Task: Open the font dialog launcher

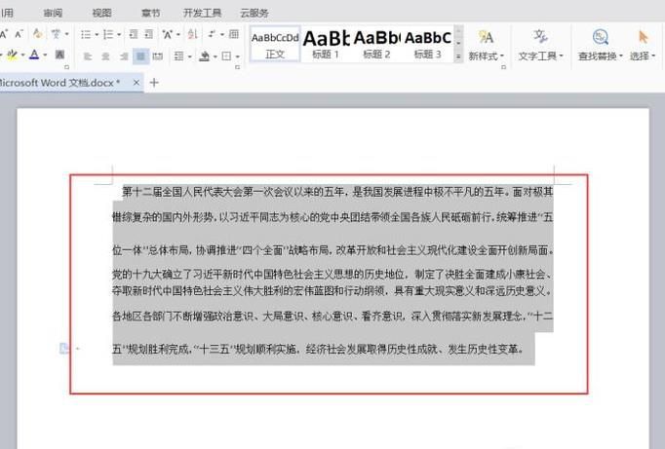Action: click(66, 67)
